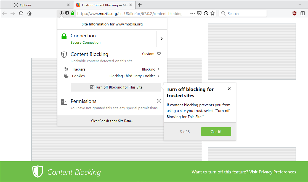The width and height of the screenshot is (308, 182).
Task: Save page to Pocket
Action: 199,13
